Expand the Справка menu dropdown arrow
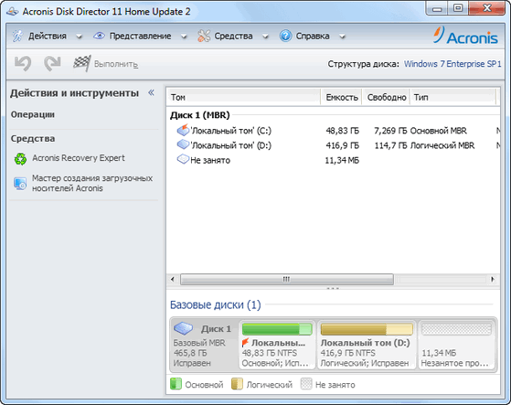 pyautogui.click(x=342, y=37)
